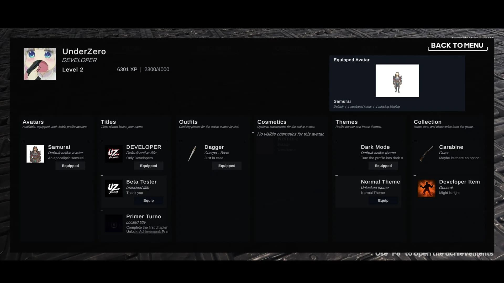This screenshot has width=504, height=283.
Task: Open the Themes section heading
Action: click(346, 122)
